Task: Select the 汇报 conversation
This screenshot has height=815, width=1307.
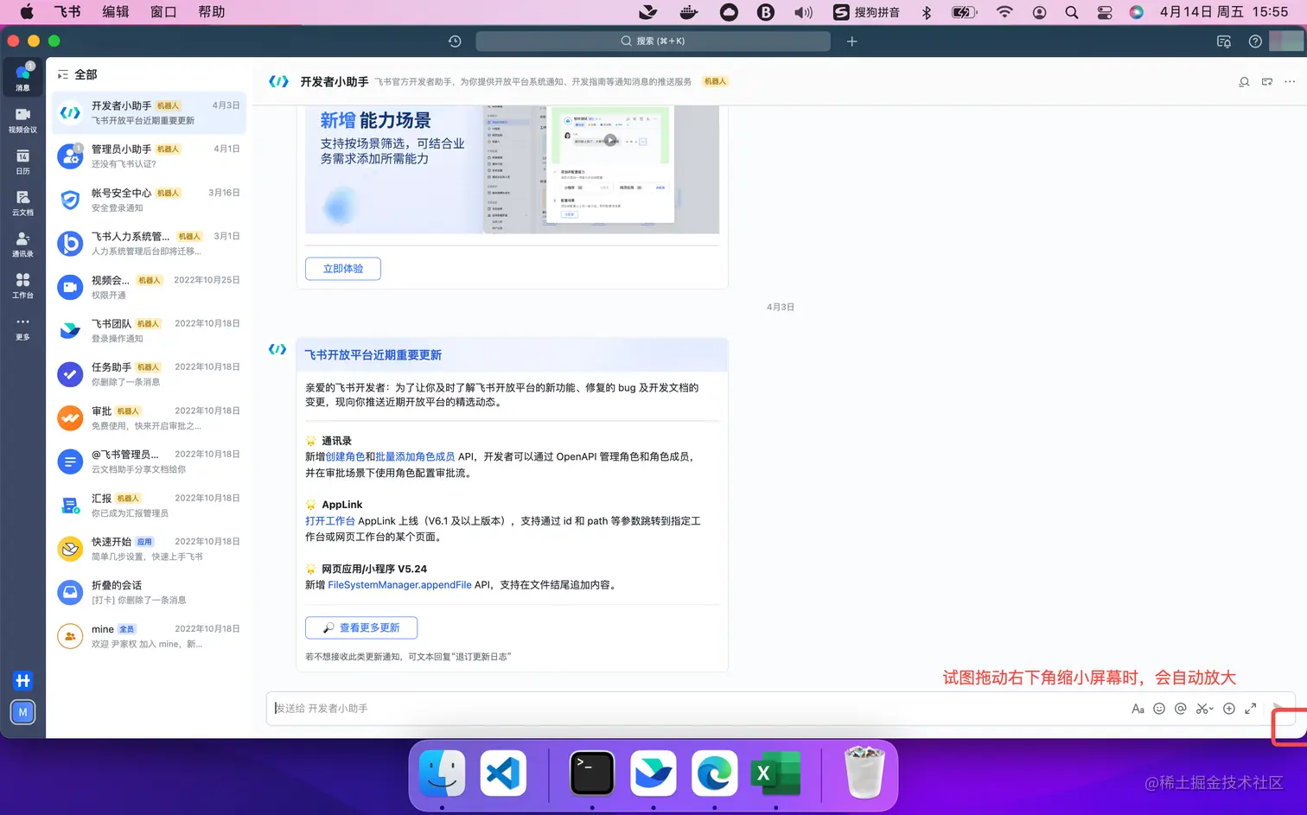Action: (x=149, y=506)
